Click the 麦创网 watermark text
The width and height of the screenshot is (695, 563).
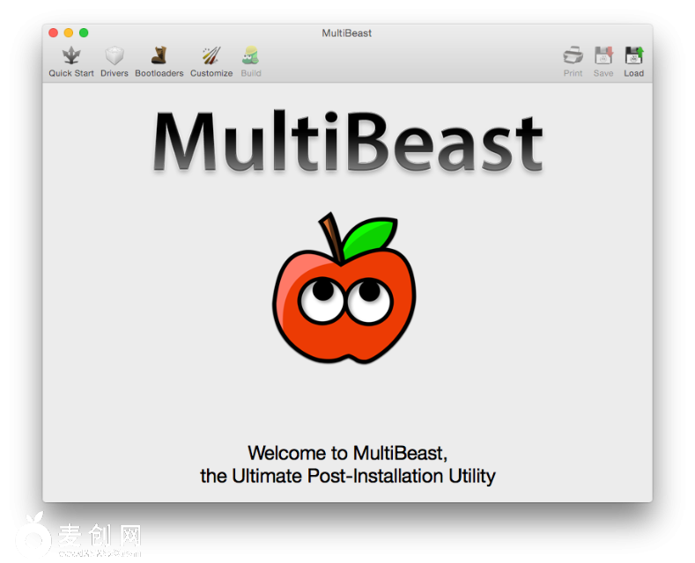tap(100, 534)
